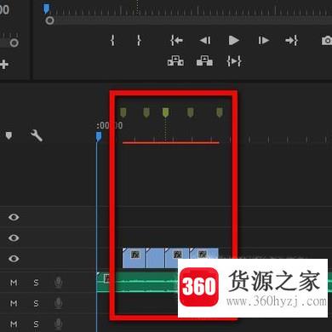The height and width of the screenshot is (332, 332).
Task: Click the Lift icon
Action: pyautogui.click(x=175, y=61)
